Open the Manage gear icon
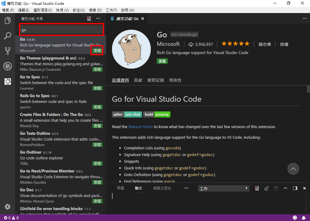Viewport: 310px width, 221px height. tap(8, 207)
